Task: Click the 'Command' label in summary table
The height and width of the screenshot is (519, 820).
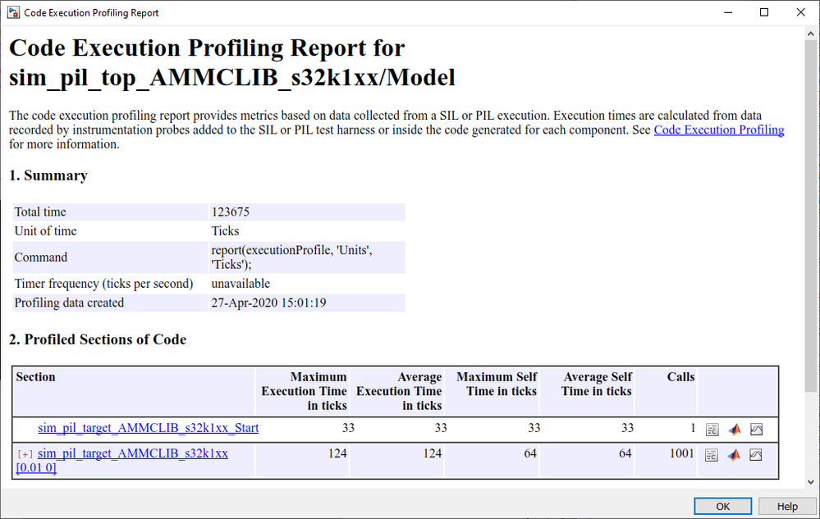Action: coord(41,257)
